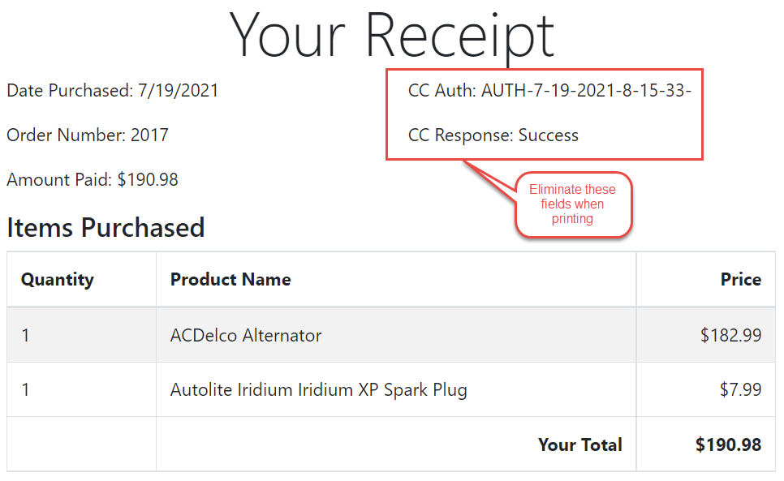Select the Autolite Iridium XP Spark Plug cell
784x481 pixels.
coord(318,390)
